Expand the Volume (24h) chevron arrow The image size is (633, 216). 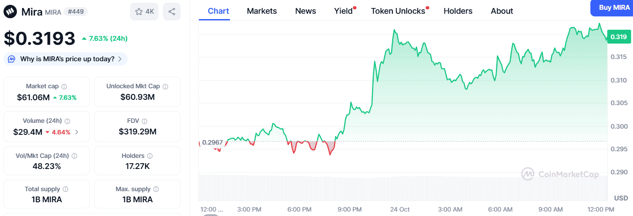tap(77, 132)
